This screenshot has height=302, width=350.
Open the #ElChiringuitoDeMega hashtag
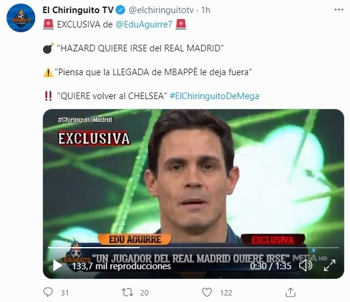pos(214,96)
